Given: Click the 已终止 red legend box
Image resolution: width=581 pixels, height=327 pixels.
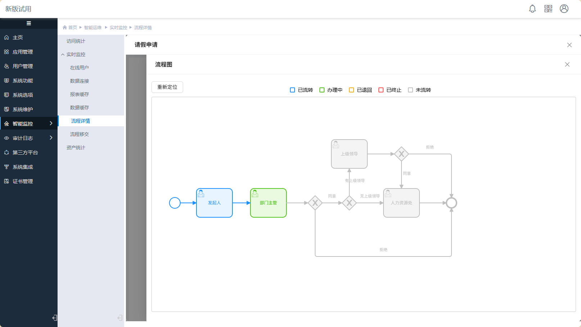Looking at the screenshot, I should pyautogui.click(x=381, y=90).
